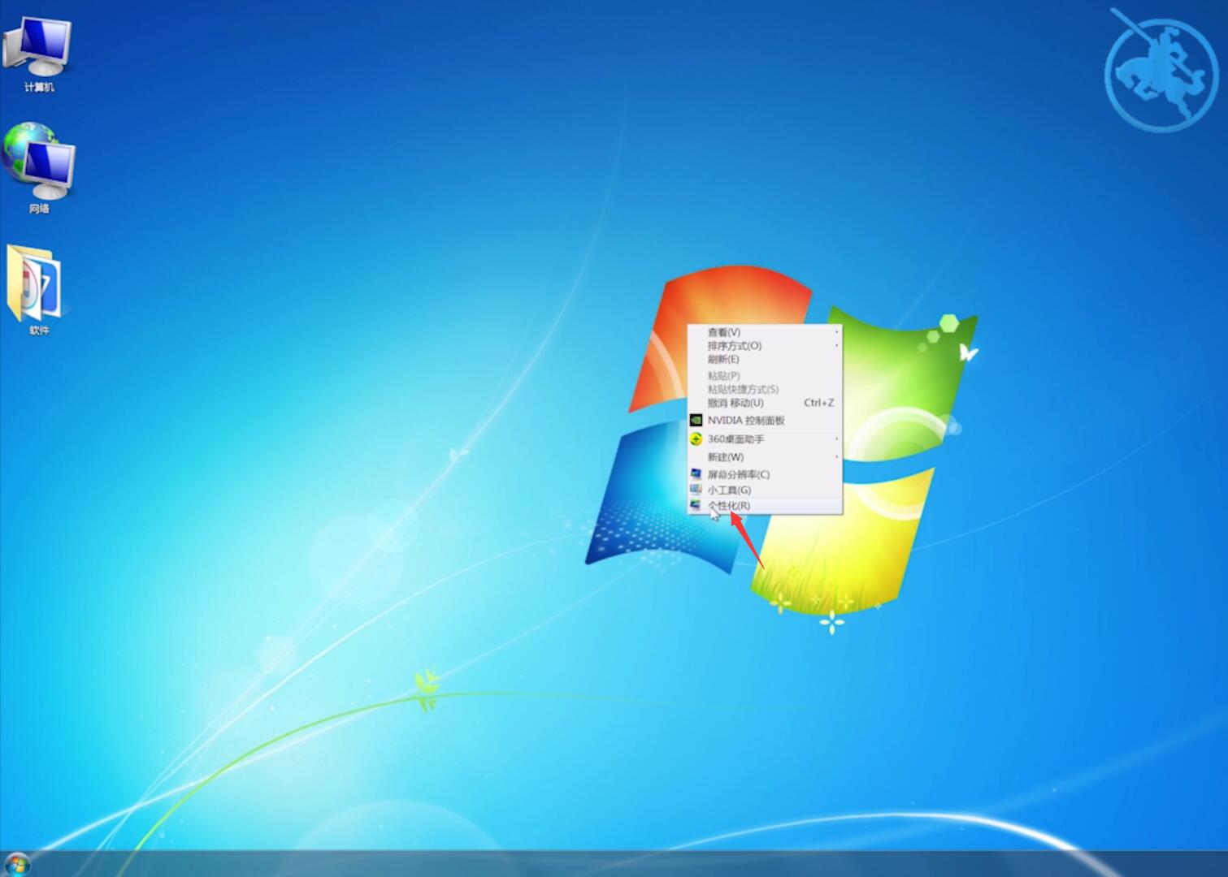
Task: Choose 粘贴(P) in the context menu
Action: click(765, 376)
